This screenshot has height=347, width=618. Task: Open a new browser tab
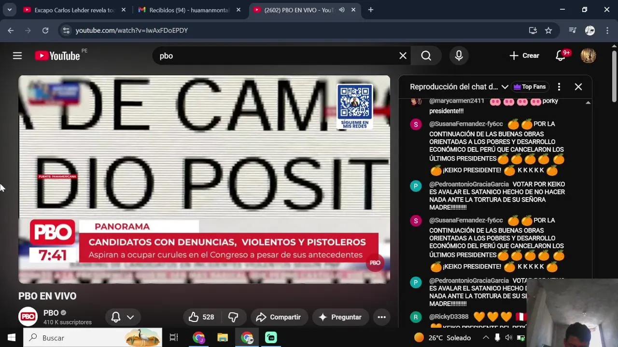[x=371, y=10]
